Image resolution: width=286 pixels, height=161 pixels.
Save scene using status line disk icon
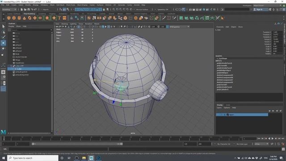click(29, 9)
